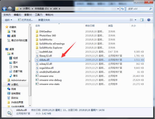Screen dimensions: 155x119
Task: Click the sidebar scrollbar down arrow
Action: (30, 105)
